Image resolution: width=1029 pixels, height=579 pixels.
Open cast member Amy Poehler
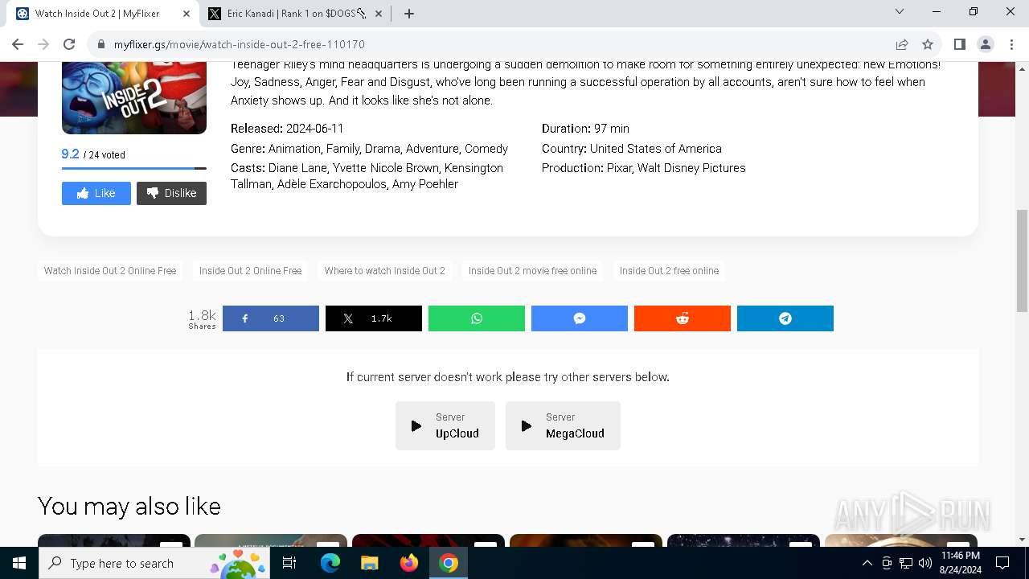pos(425,184)
